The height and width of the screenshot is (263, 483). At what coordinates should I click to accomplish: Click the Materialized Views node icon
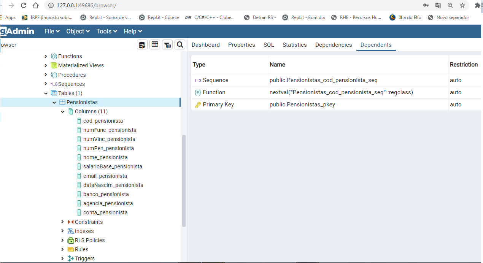[54, 65]
